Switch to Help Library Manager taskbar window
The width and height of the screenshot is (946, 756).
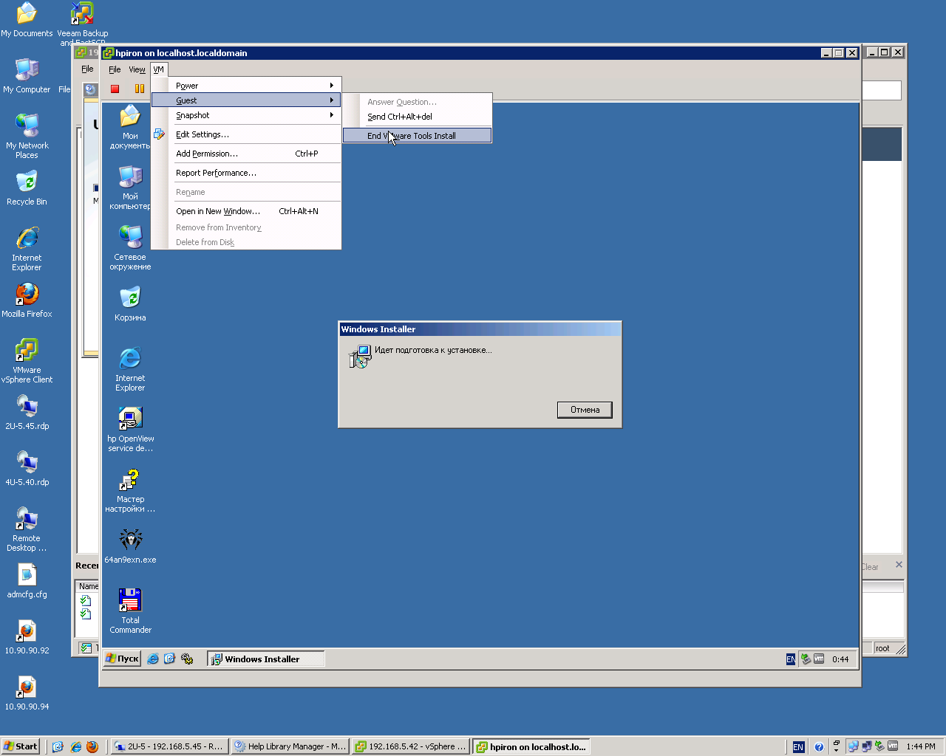pyautogui.click(x=290, y=746)
